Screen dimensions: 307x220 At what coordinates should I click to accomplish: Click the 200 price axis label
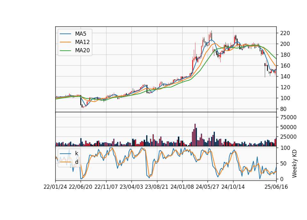click(x=285, y=44)
